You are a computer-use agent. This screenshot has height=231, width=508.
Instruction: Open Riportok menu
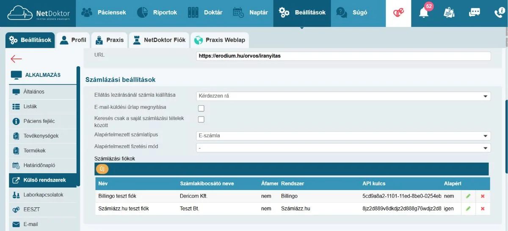point(157,13)
